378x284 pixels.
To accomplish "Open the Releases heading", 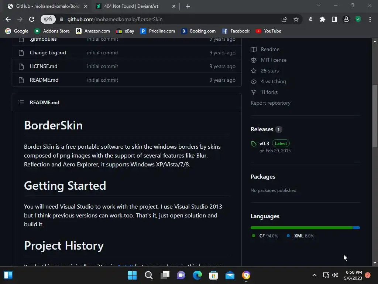I will [262, 129].
